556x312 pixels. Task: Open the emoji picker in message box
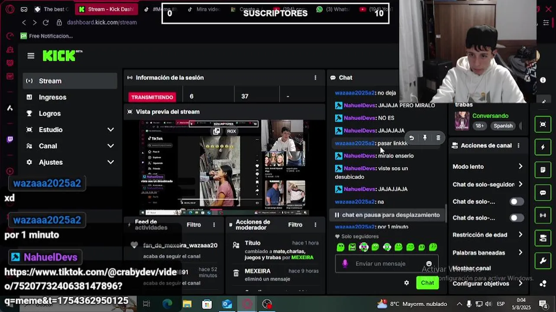coord(429,263)
